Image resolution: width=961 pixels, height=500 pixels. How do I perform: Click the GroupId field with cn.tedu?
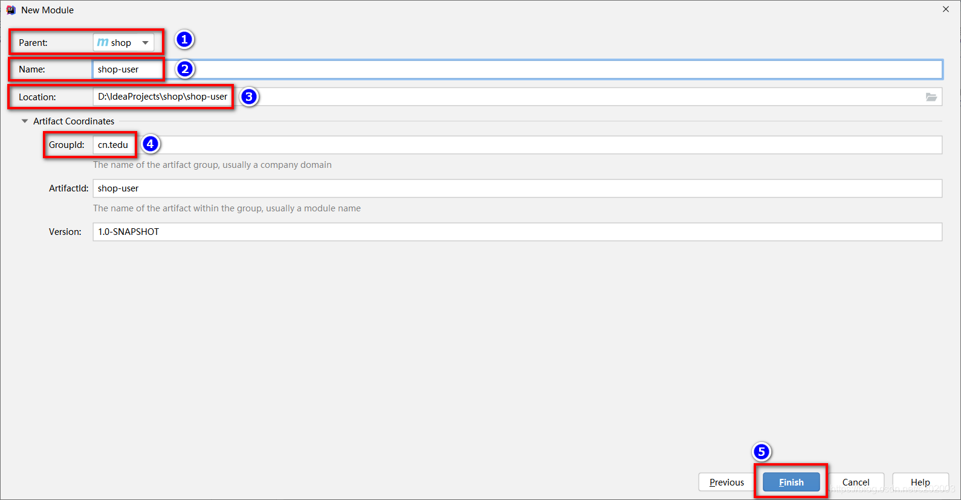pyautogui.click(x=517, y=145)
